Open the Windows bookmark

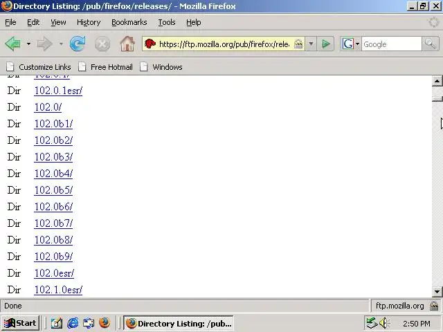coord(161,67)
